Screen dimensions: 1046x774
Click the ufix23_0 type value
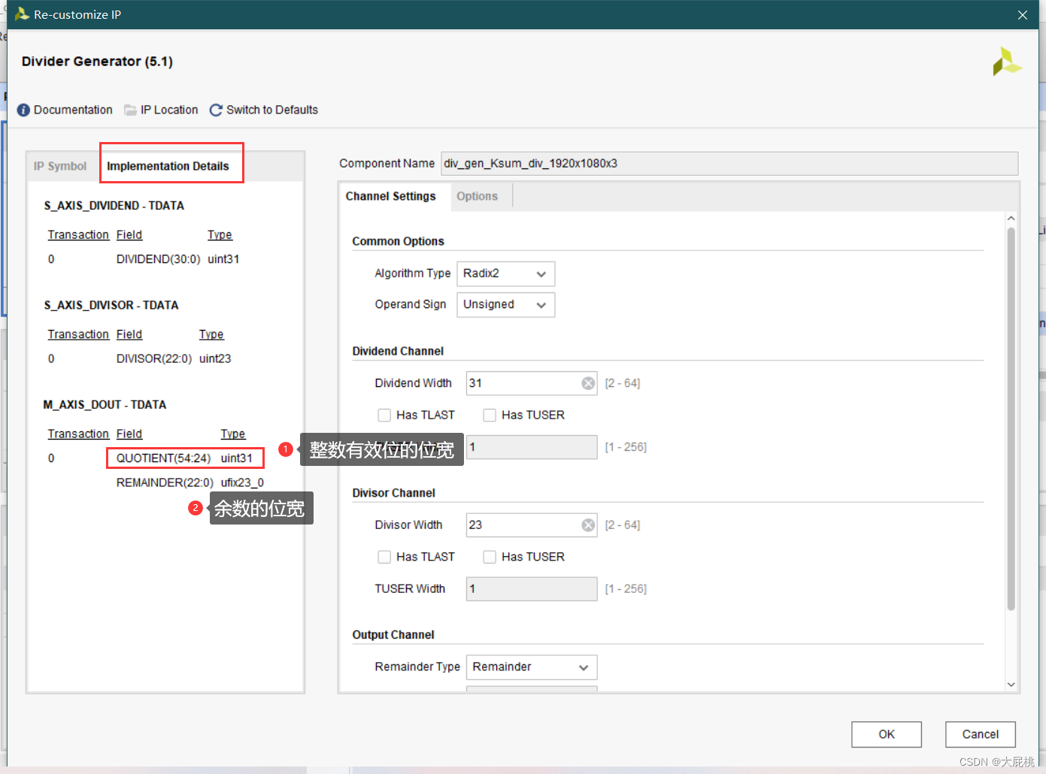tap(242, 482)
